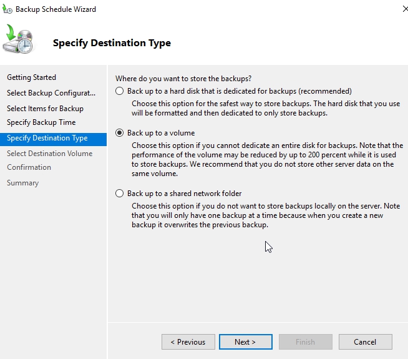Go to the Getting Started step
Image resolution: width=408 pixels, height=359 pixels.
click(x=31, y=77)
